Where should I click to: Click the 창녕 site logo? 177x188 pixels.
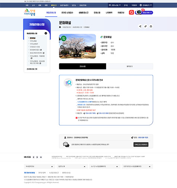[x=29, y=12]
